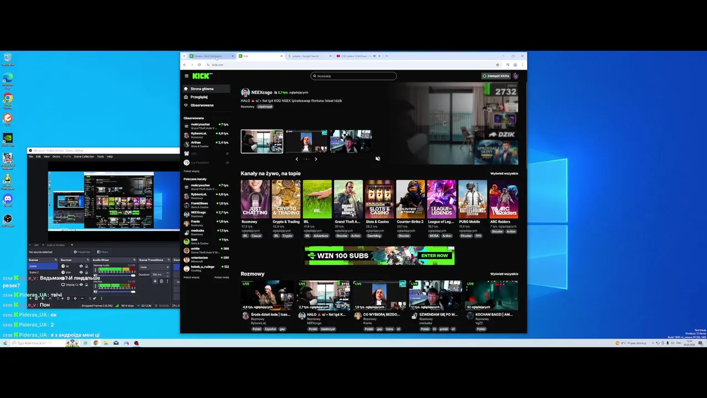This screenshot has width=707, height=398.
Task: Open Arthas in Obserwowane list
Action: pyautogui.click(x=207, y=144)
